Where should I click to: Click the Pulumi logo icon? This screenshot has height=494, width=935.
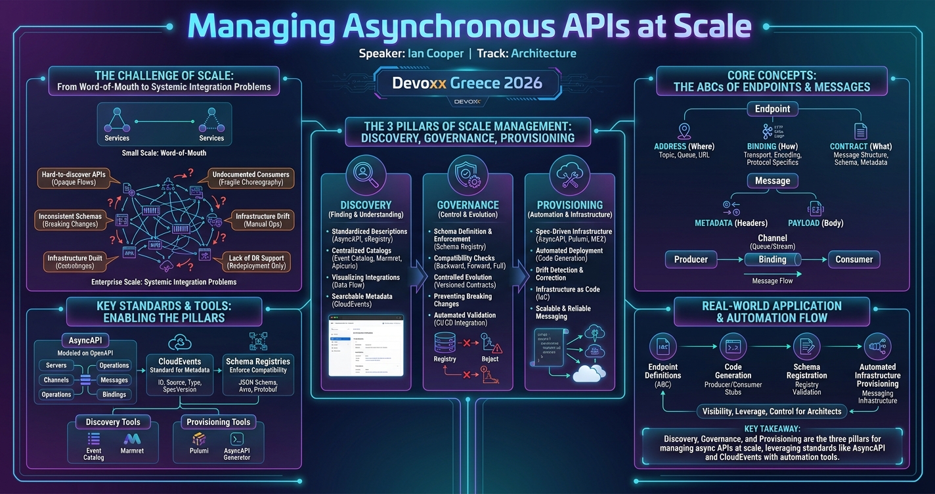click(x=199, y=439)
